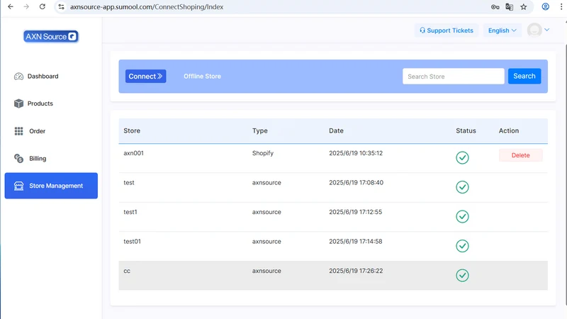The image size is (567, 319).
Task: Click the Products box icon
Action: 18,103
